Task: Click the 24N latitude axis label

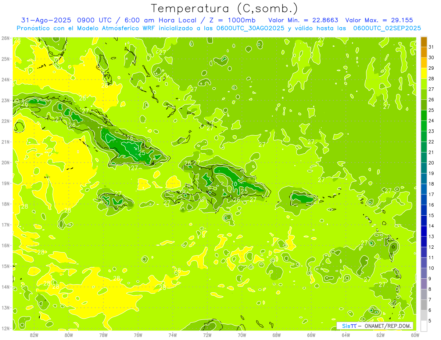Action: pos(6,80)
